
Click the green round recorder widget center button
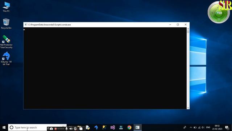[219, 13]
